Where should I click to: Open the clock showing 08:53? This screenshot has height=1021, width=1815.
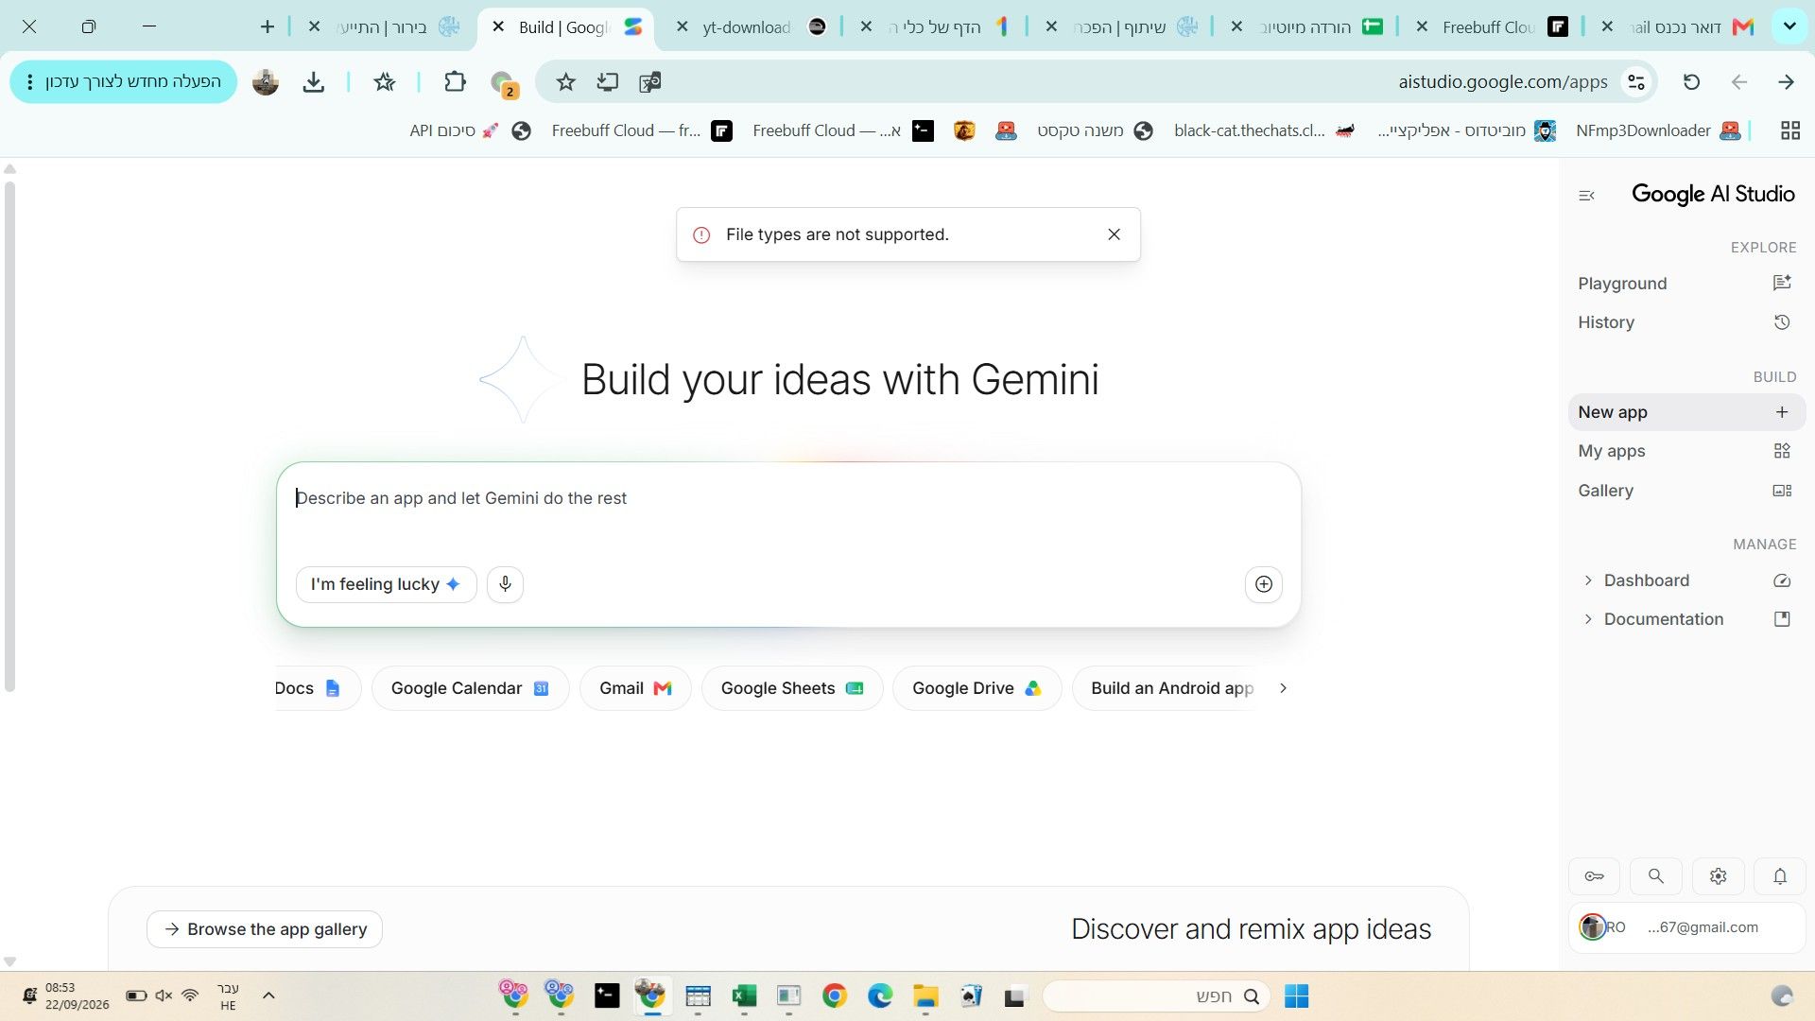(x=77, y=996)
